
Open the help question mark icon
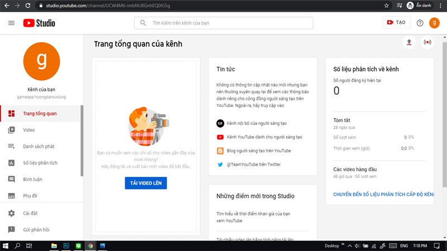pyautogui.click(x=420, y=23)
